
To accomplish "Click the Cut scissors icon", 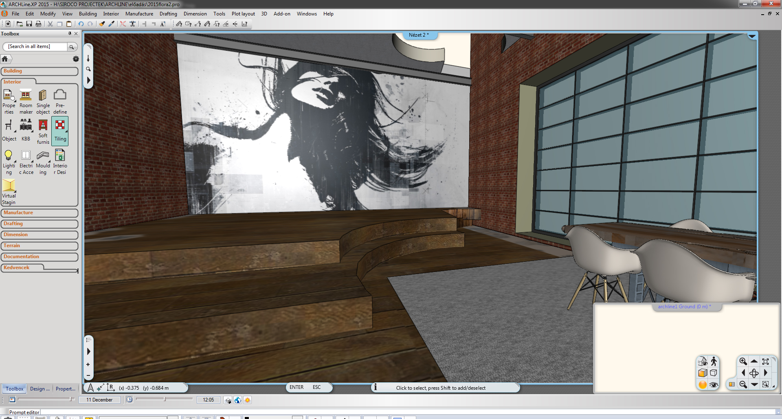I will [50, 24].
